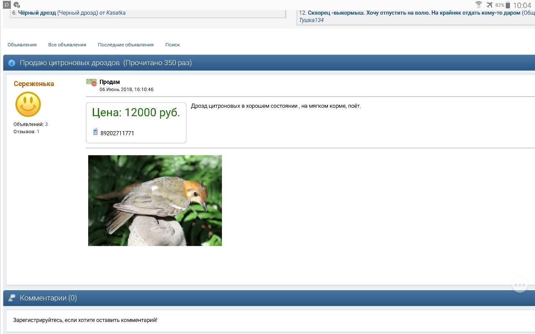Tap the Wi-Fi status icon
535x334 pixels.
click(479, 5)
